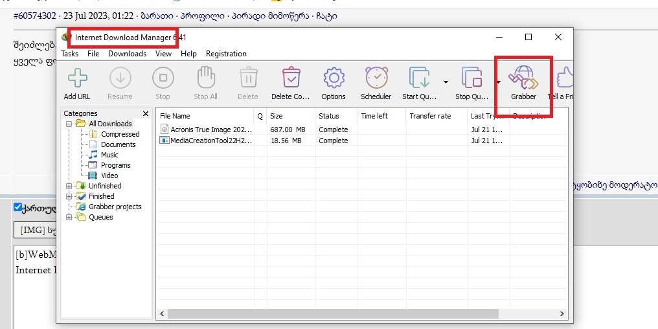Viewport: 658px width, 329px height.
Task: Maximize the Internet Download Manager window
Action: click(528, 37)
